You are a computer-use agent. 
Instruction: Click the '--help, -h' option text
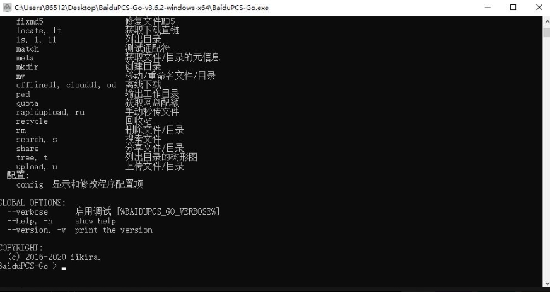click(30, 221)
